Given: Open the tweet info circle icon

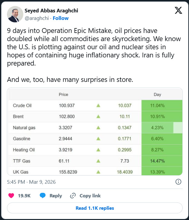Looking at the screenshot, I should point(178,182).
